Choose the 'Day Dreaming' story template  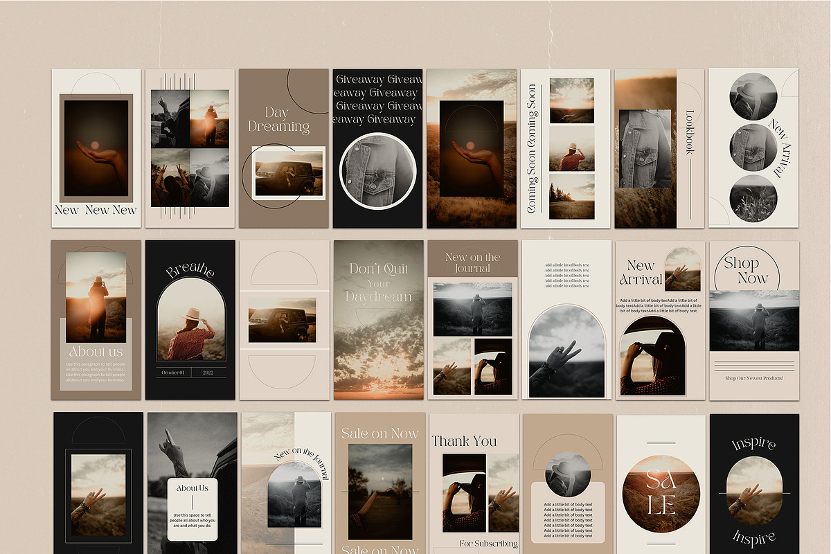(x=284, y=148)
